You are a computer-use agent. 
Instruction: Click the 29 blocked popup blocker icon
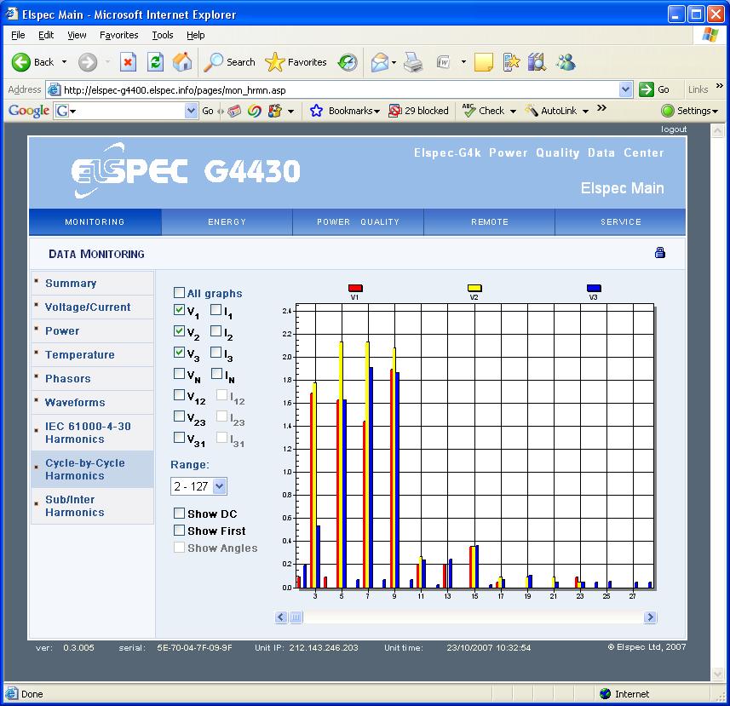(x=394, y=111)
